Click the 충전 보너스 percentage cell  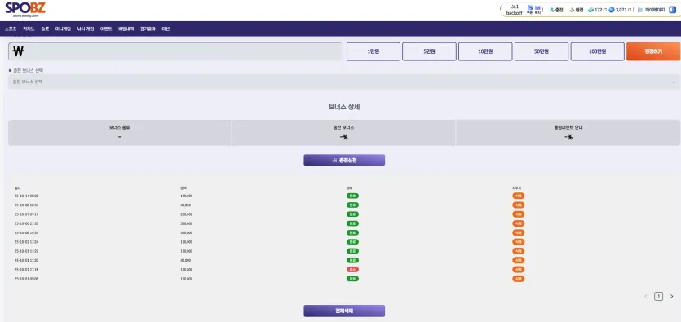(x=343, y=133)
